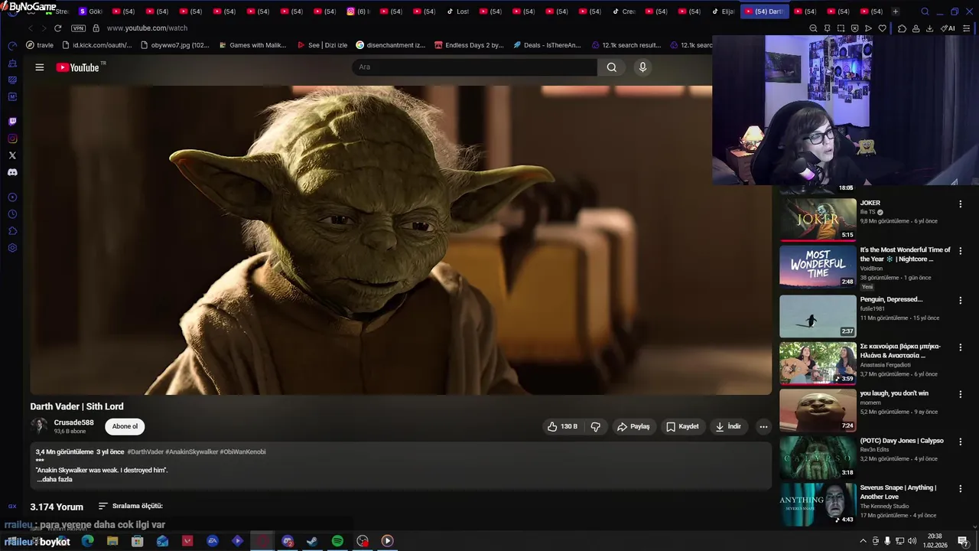Open options for "Most Wonderful Time" Nightcore video
The width and height of the screenshot is (979, 551).
(x=960, y=251)
